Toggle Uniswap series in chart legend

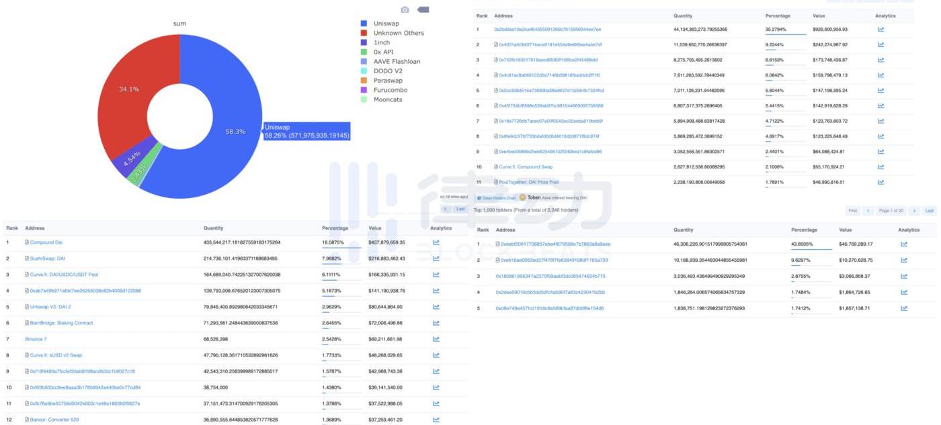coord(385,23)
